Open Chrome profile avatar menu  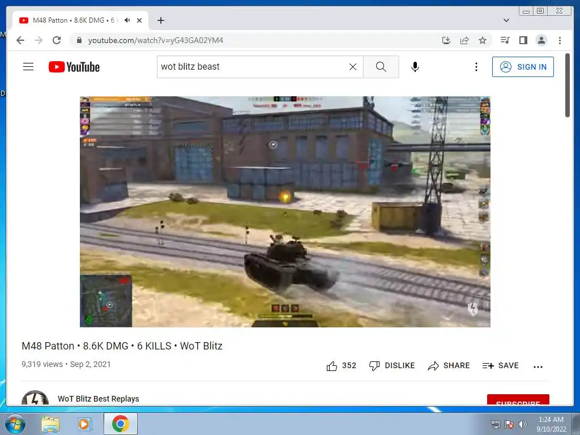[541, 40]
